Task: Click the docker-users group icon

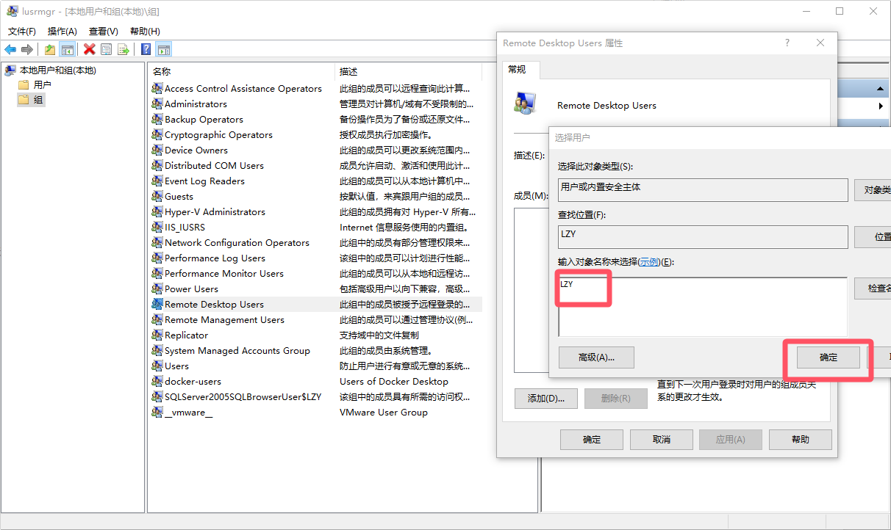Action: click(x=157, y=382)
